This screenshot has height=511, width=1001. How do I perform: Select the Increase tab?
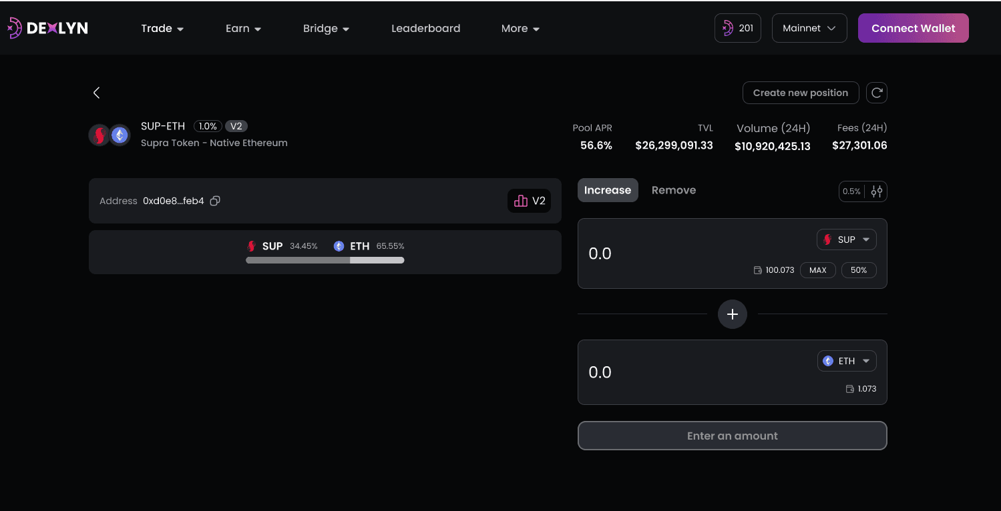607,190
